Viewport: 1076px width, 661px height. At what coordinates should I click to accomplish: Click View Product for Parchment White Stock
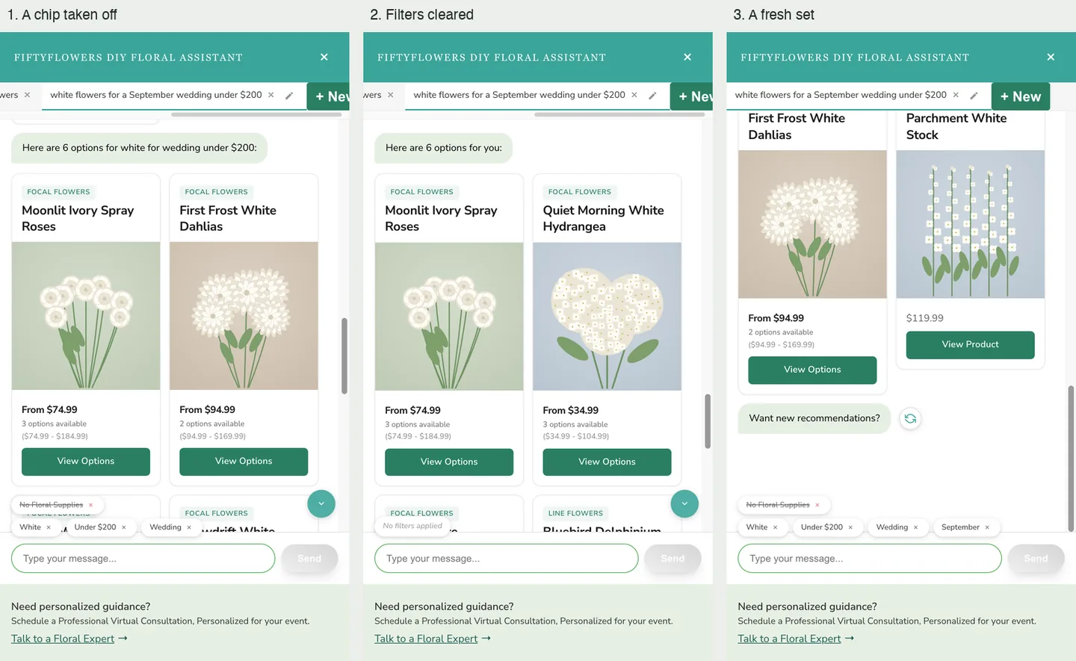click(971, 345)
